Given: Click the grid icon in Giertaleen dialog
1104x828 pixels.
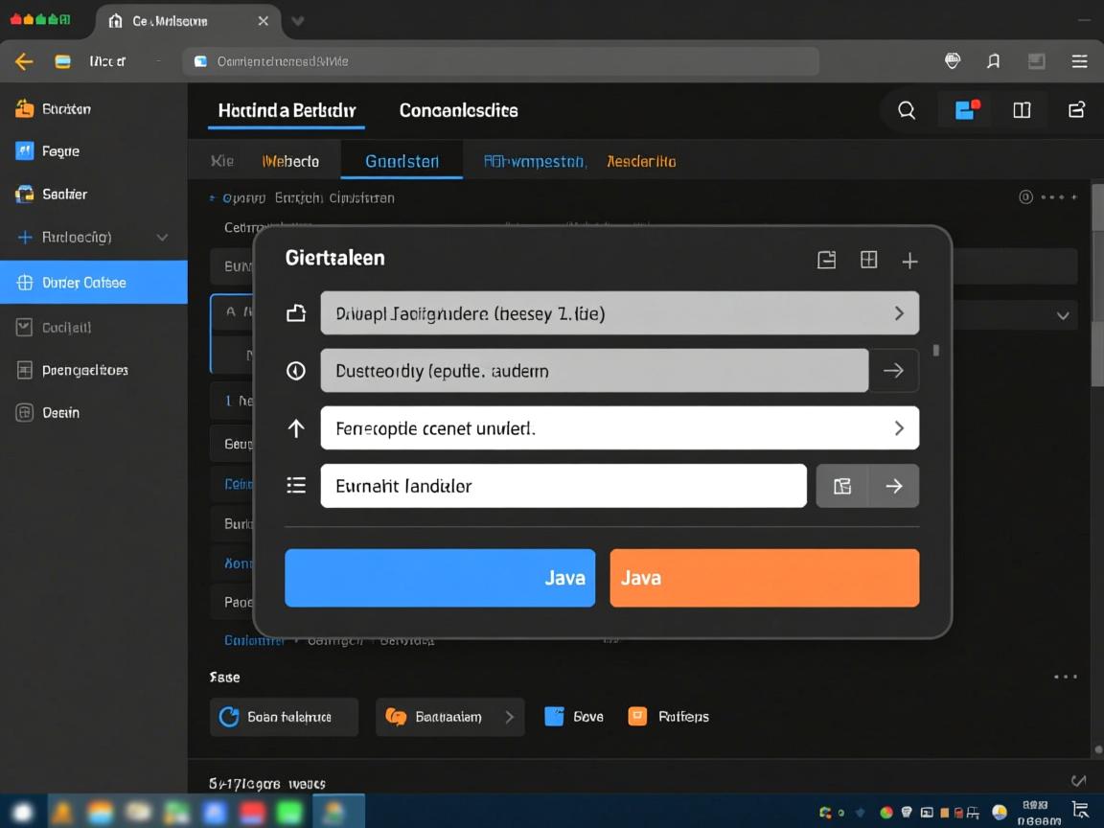Looking at the screenshot, I should (868, 260).
